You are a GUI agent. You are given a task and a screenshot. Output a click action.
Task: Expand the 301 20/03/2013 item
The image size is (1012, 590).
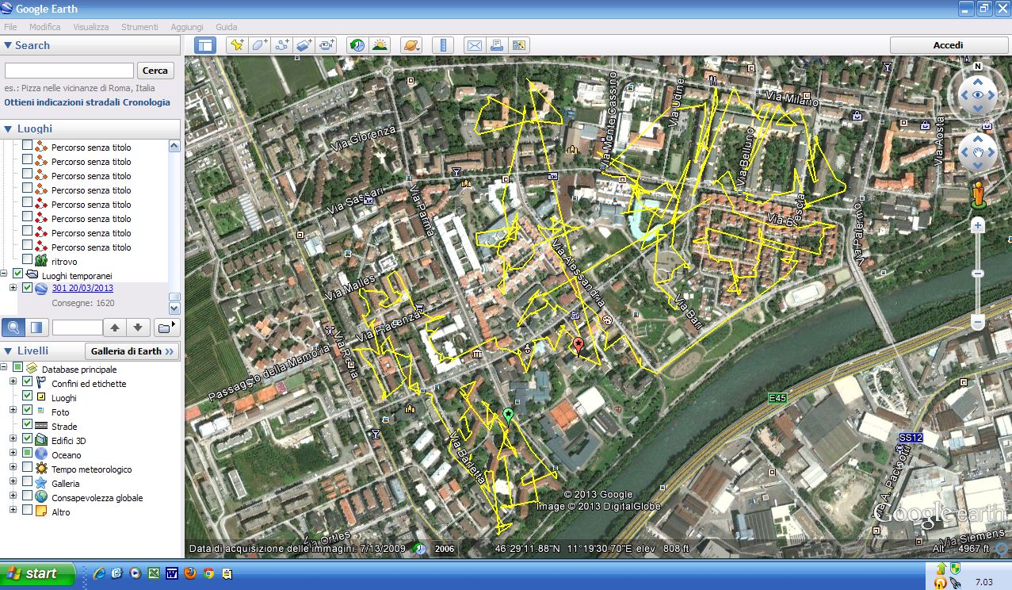13,288
